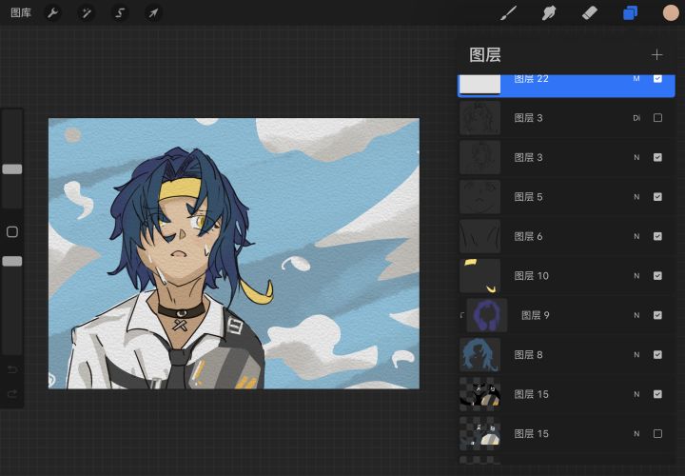685x476 pixels.
Task: Open the Di blend mode of 图层 3
Action: click(x=636, y=118)
